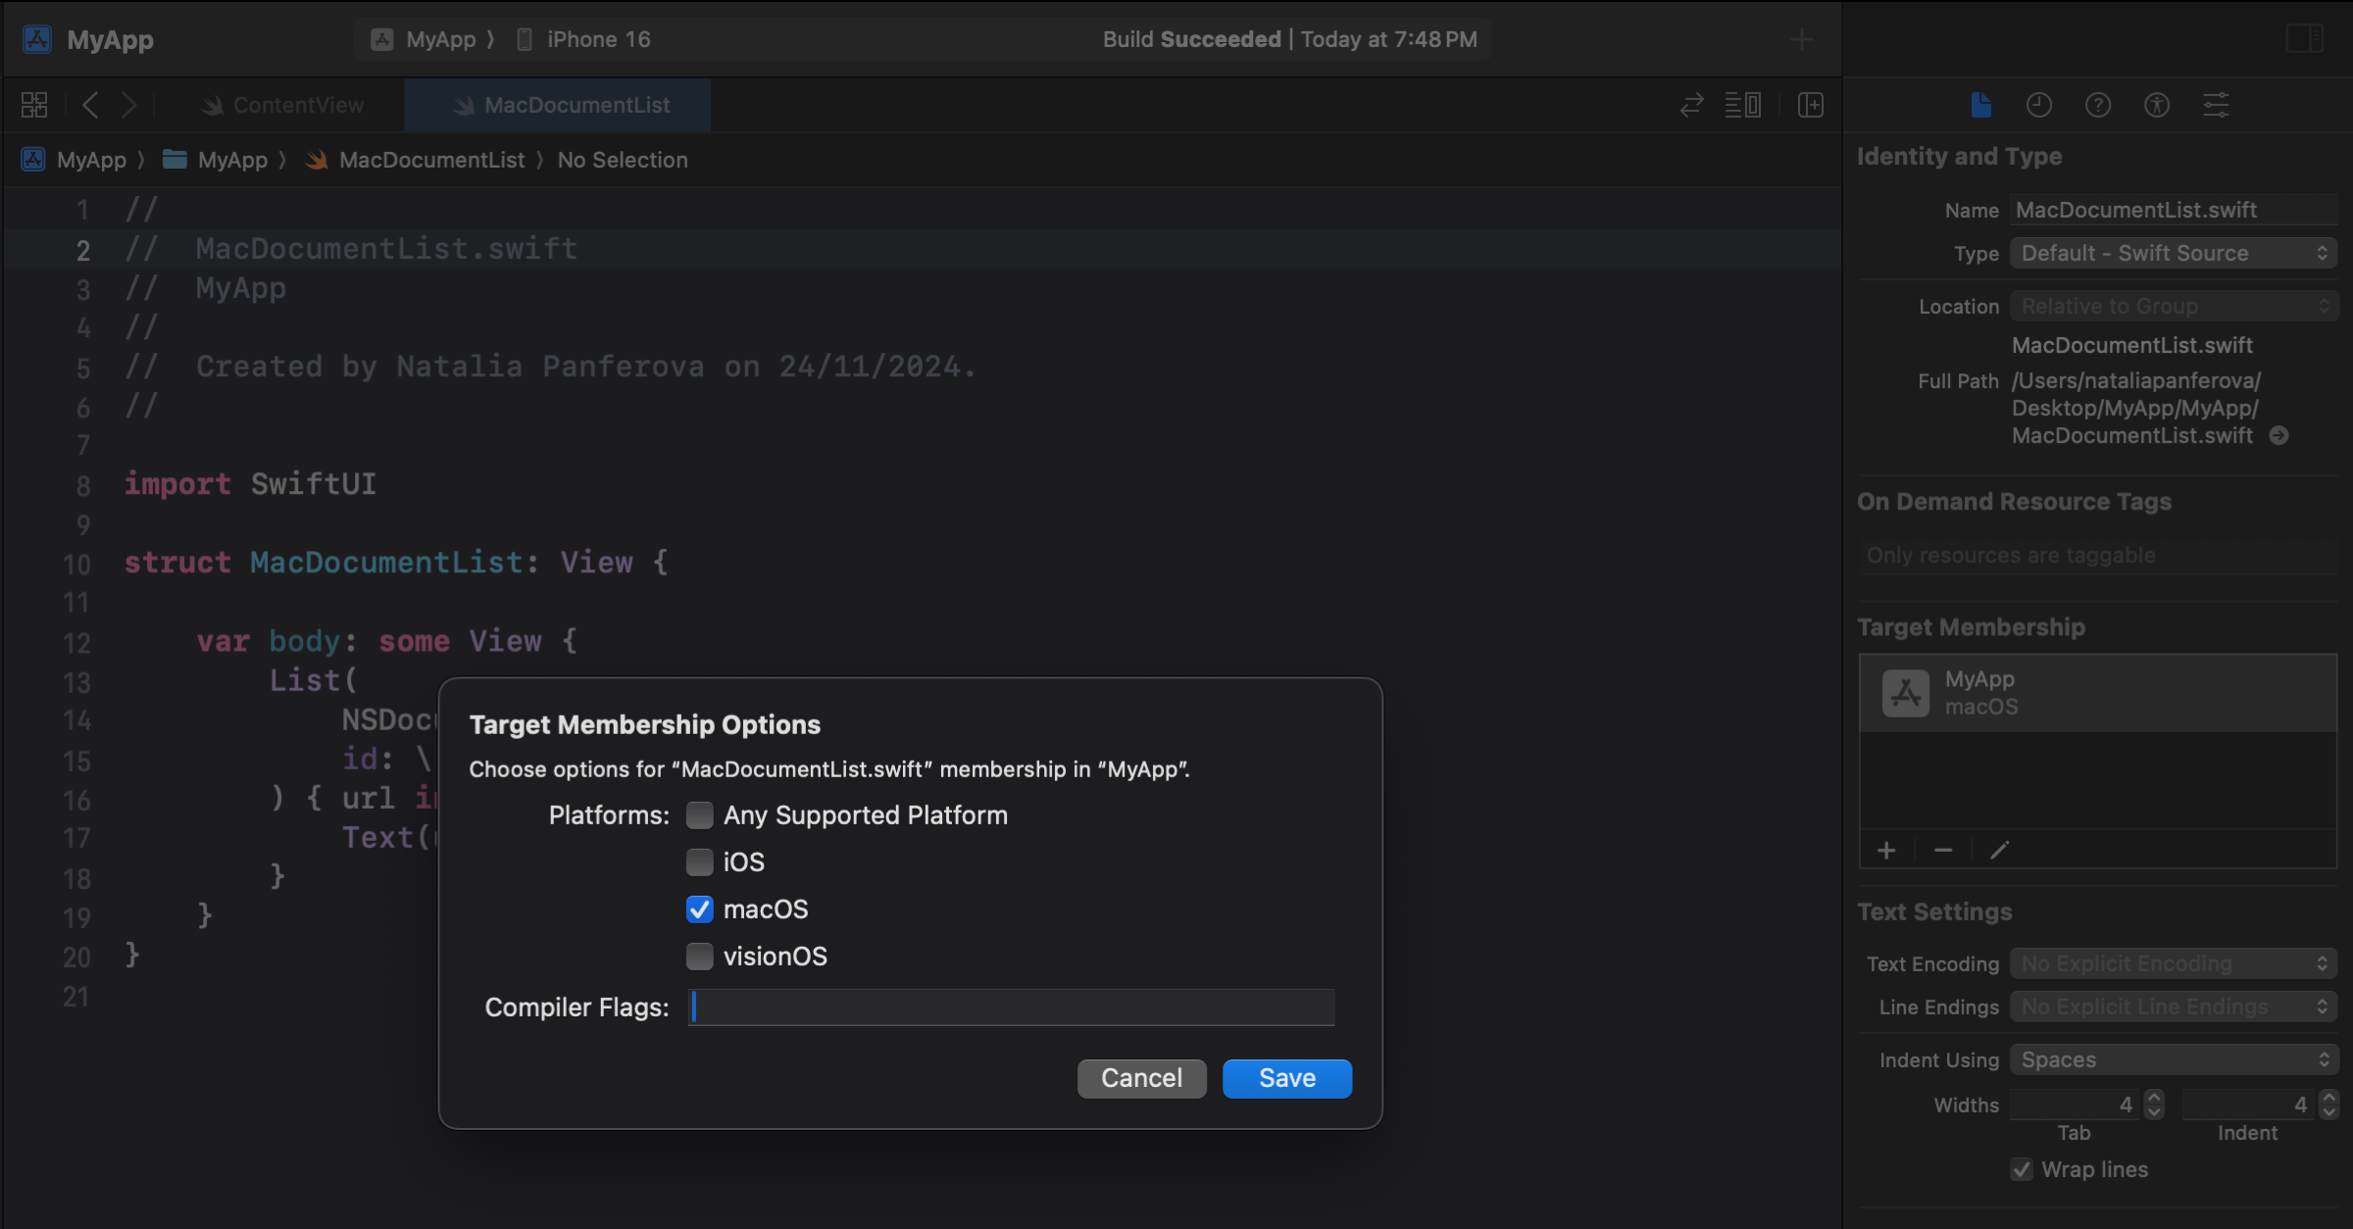The width and height of the screenshot is (2353, 1229).
Task: Open the Location Relative to Group dropdown
Action: tap(2174, 306)
